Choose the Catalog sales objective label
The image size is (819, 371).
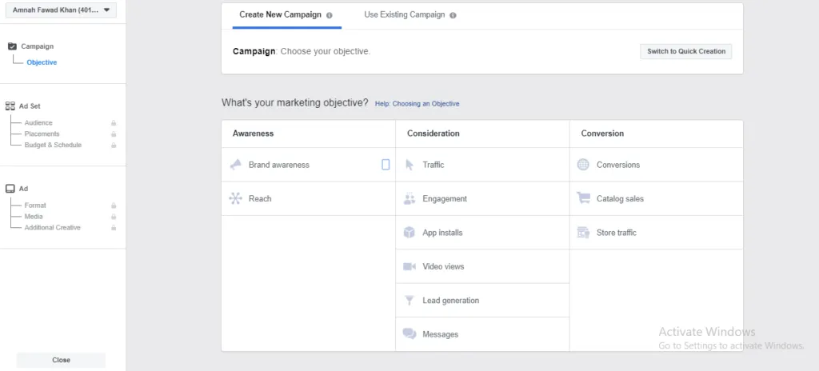[x=620, y=198]
